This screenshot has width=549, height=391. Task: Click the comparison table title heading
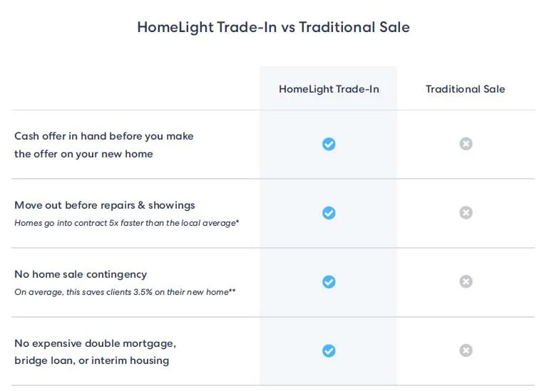(273, 28)
